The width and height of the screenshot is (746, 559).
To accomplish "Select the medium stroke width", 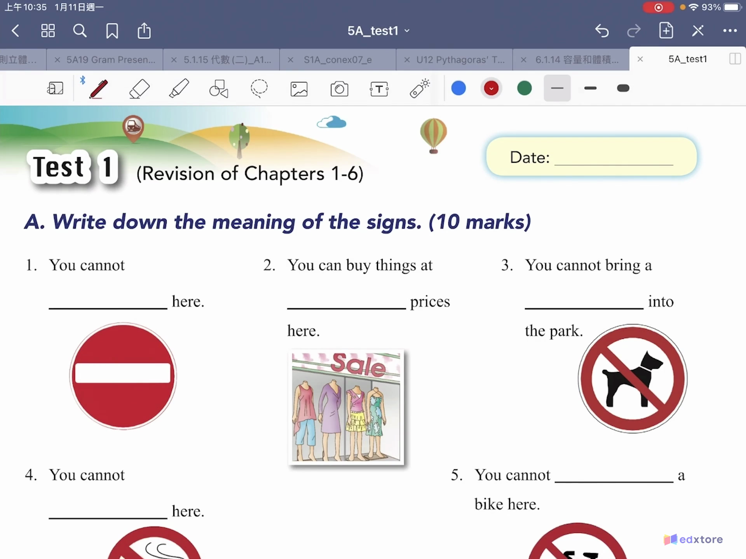I will 590,88.
